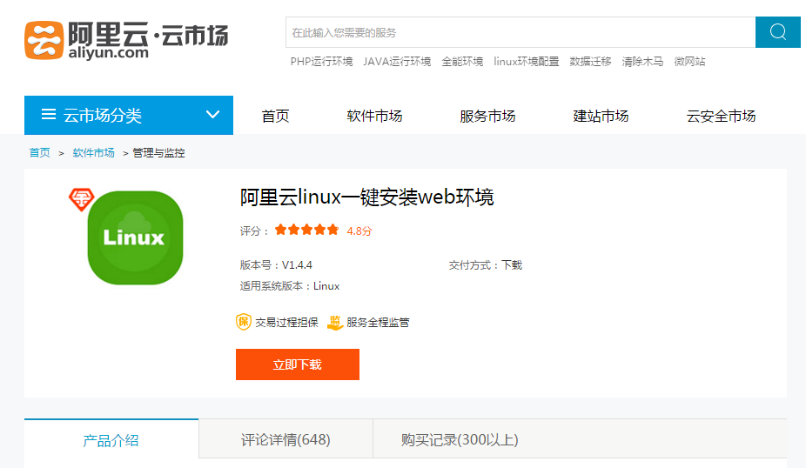The height and width of the screenshot is (468, 806).
Task: Click the 软件市场 breadcrumb link
Action: tap(93, 153)
